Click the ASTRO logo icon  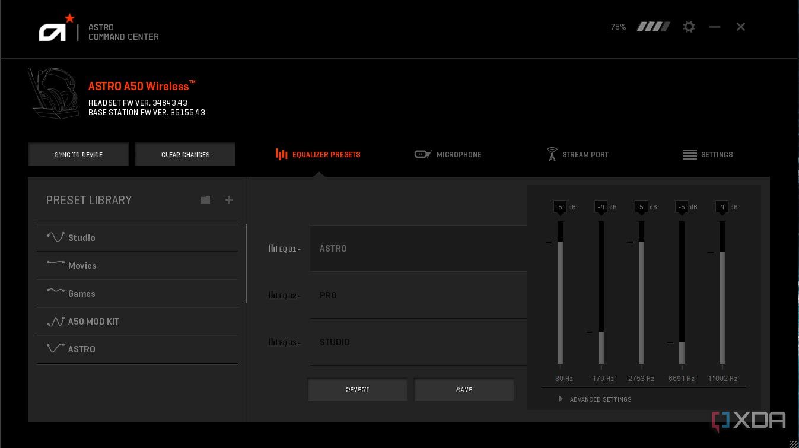coord(57,28)
